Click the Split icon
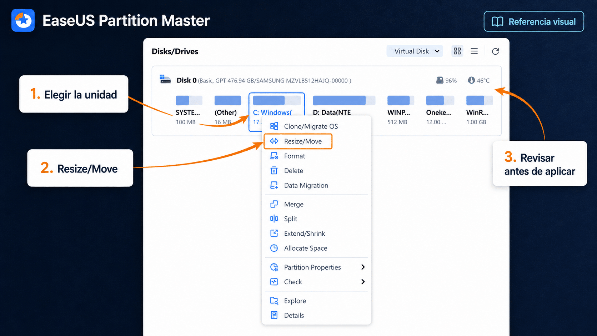 click(274, 219)
